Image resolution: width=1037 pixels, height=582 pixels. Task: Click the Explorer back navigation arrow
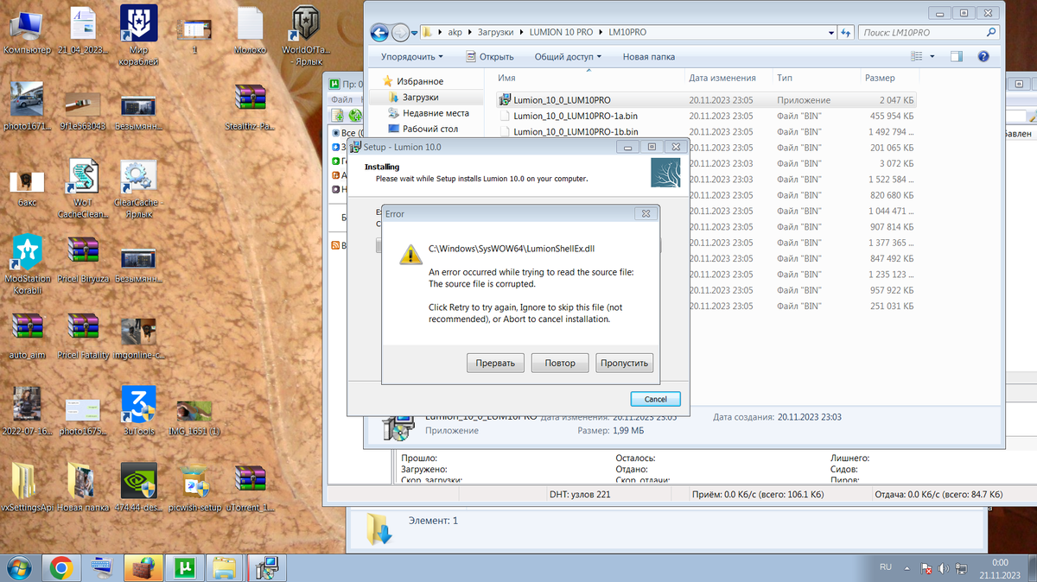[x=379, y=33]
